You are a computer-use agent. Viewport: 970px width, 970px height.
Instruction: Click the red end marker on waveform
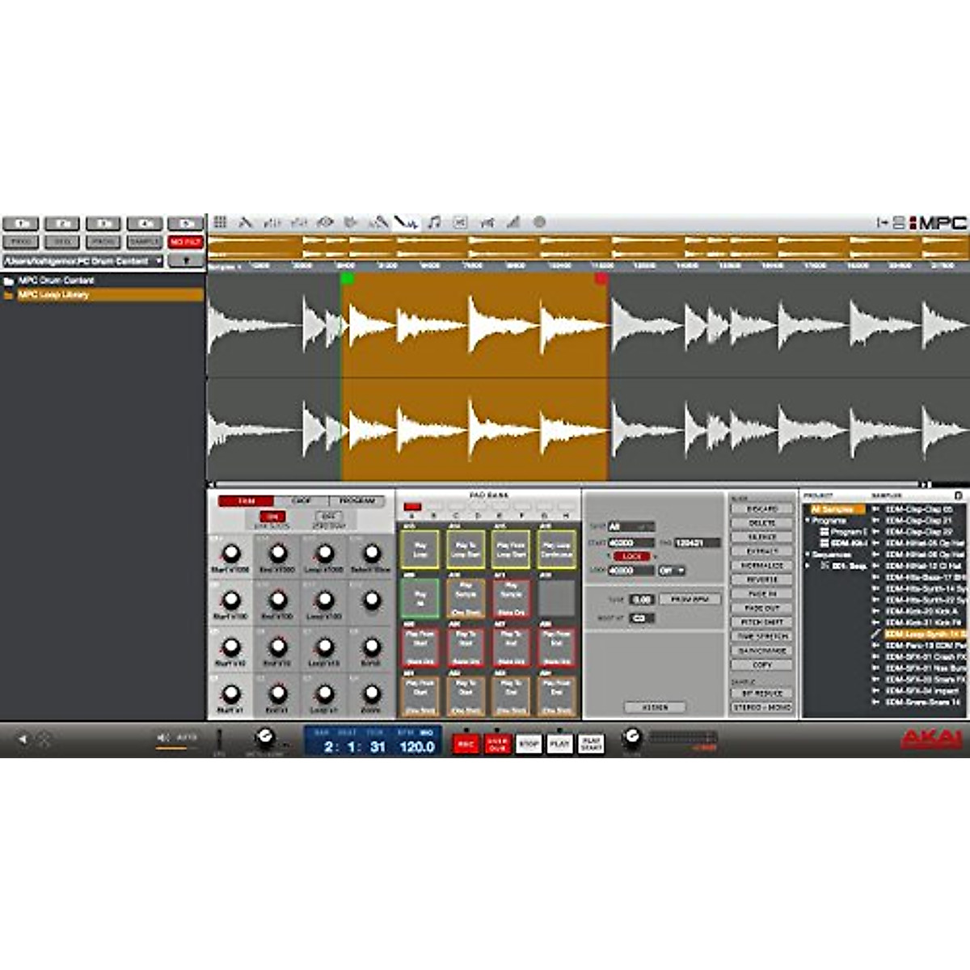point(601,279)
